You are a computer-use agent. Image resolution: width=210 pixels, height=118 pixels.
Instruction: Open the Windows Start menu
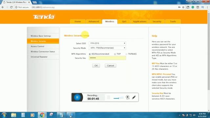pyautogui.click(x=4, y=115)
